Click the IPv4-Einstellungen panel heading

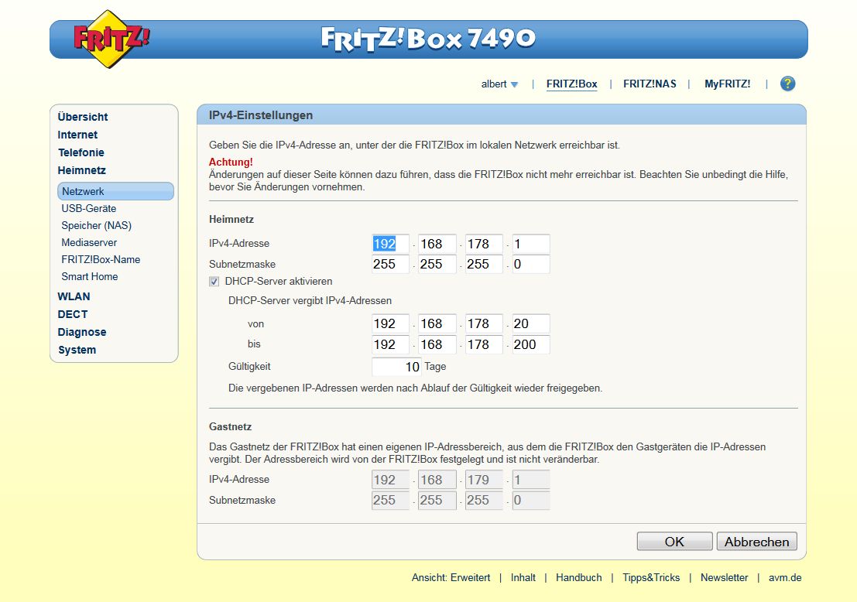pos(261,115)
